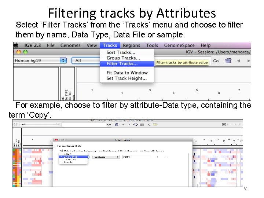The width and height of the screenshot is (264, 198).
Task: Click the attribute color column in lower window
Action: (17, 168)
